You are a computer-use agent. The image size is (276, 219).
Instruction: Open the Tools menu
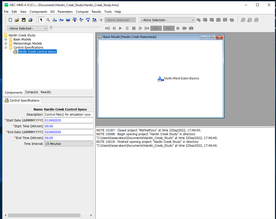click(108, 12)
